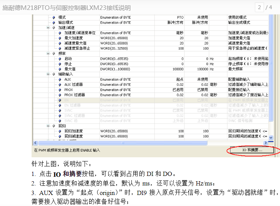Click the horizontal scrollbar left arrow

(35, 143)
